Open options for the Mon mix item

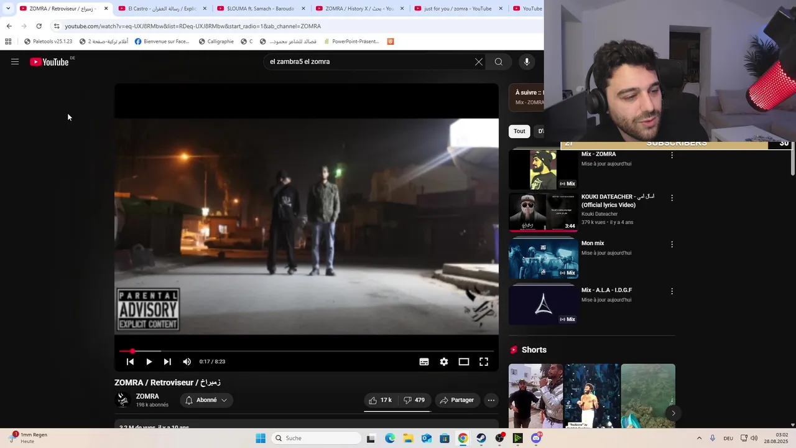click(672, 245)
